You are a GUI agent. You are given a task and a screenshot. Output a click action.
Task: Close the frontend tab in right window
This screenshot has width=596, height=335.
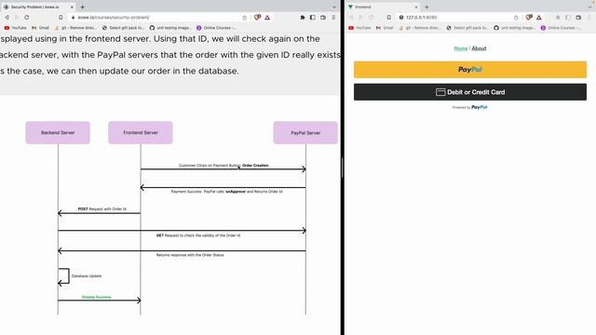pos(416,7)
